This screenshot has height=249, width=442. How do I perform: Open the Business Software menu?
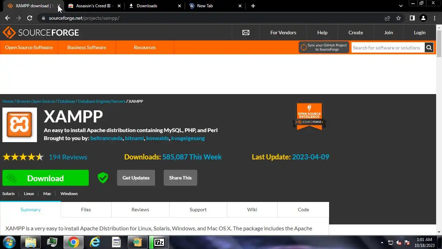(x=87, y=47)
